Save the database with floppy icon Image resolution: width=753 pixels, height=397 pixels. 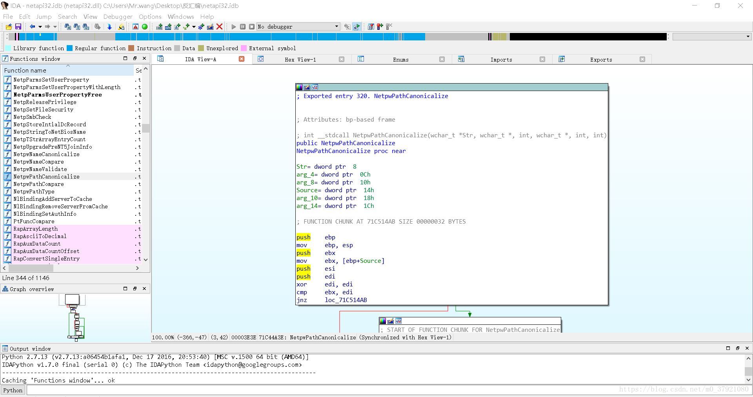pyautogui.click(x=18, y=27)
